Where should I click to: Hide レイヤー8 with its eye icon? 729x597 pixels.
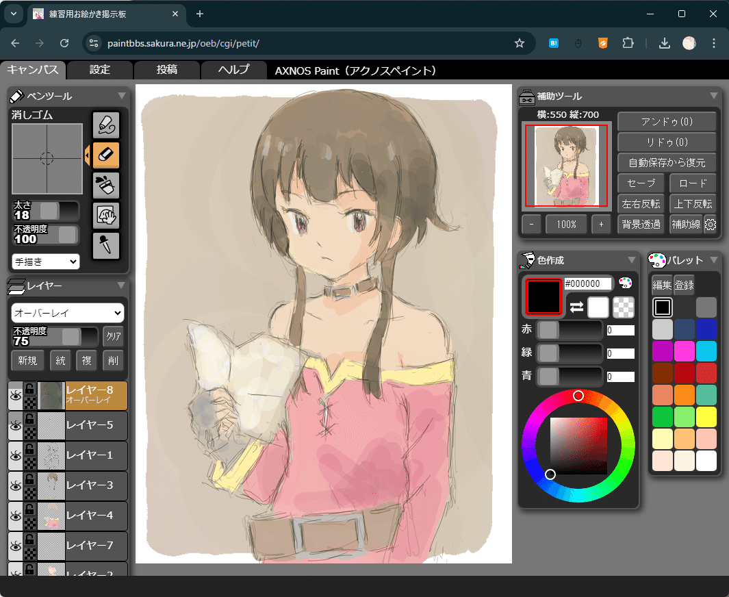pos(16,396)
